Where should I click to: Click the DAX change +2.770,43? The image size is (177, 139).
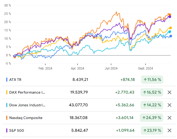point(125,92)
